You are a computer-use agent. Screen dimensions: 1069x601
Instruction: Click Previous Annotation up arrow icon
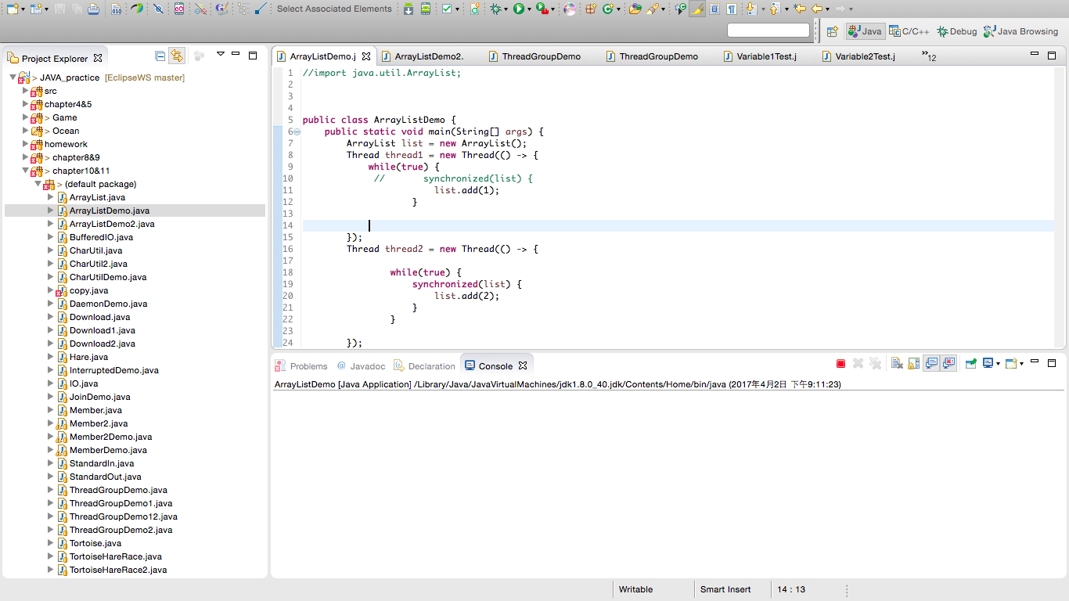[x=774, y=9]
